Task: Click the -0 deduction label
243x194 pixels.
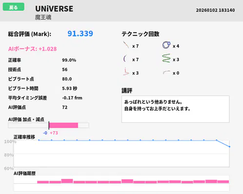Action: tap(45, 133)
